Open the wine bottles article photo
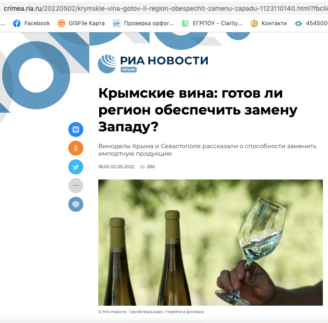Image resolution: width=328 pixels, height=323 pixels. coord(211,242)
